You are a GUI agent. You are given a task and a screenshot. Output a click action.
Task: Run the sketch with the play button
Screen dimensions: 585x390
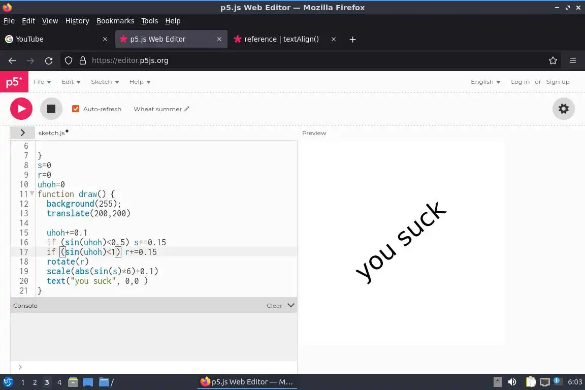click(x=21, y=109)
